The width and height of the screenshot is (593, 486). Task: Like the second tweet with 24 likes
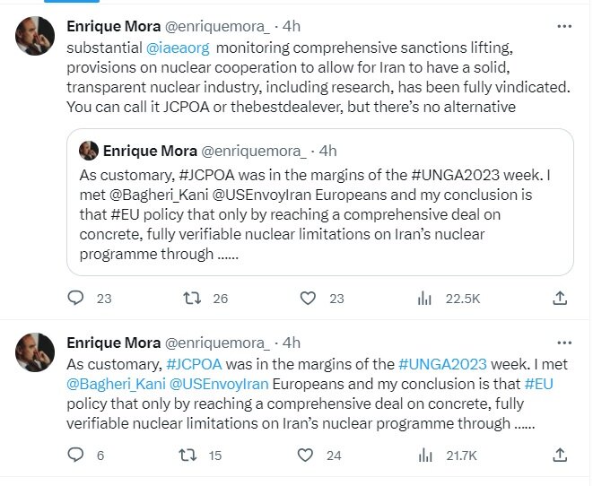pos(308,456)
